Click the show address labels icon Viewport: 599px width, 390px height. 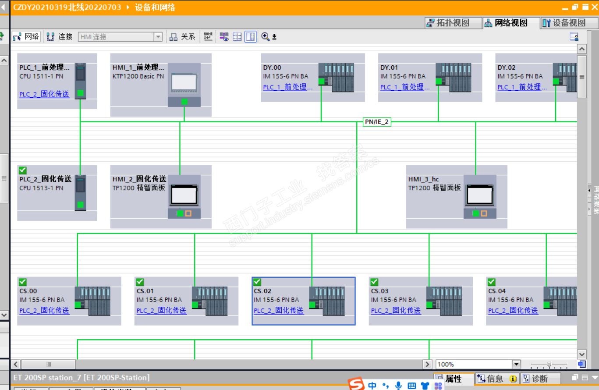coord(224,37)
